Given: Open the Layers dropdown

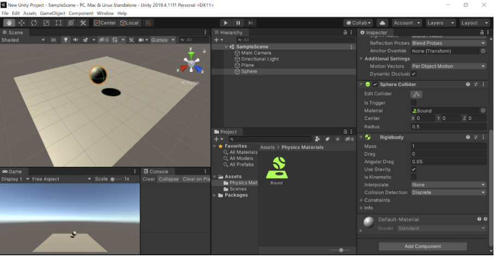Looking at the screenshot, I should click(x=440, y=23).
